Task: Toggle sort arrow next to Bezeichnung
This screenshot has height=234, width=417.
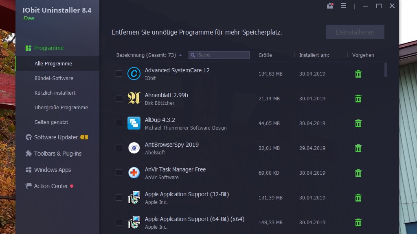Action: (x=180, y=55)
